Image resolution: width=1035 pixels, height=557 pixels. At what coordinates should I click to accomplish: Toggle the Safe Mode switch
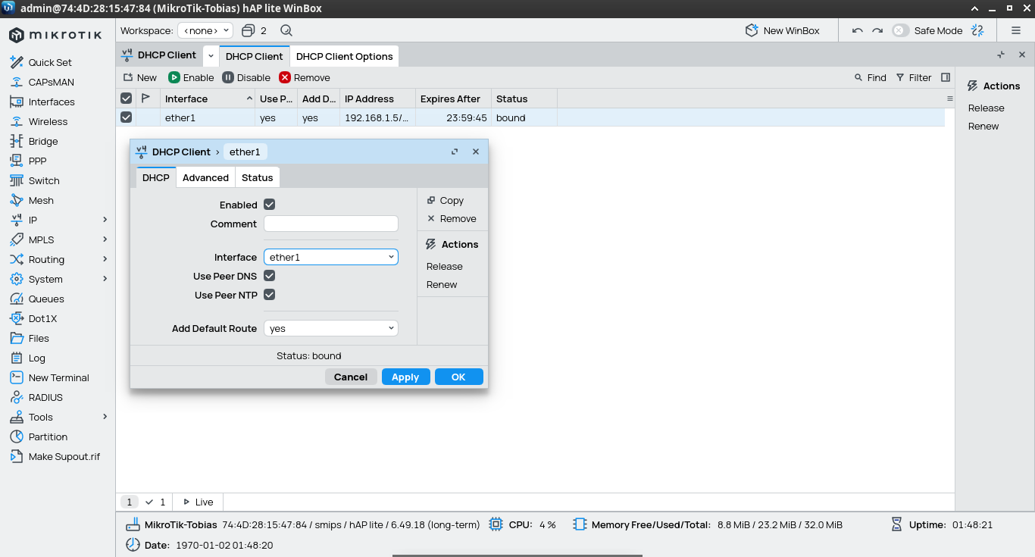click(x=900, y=30)
